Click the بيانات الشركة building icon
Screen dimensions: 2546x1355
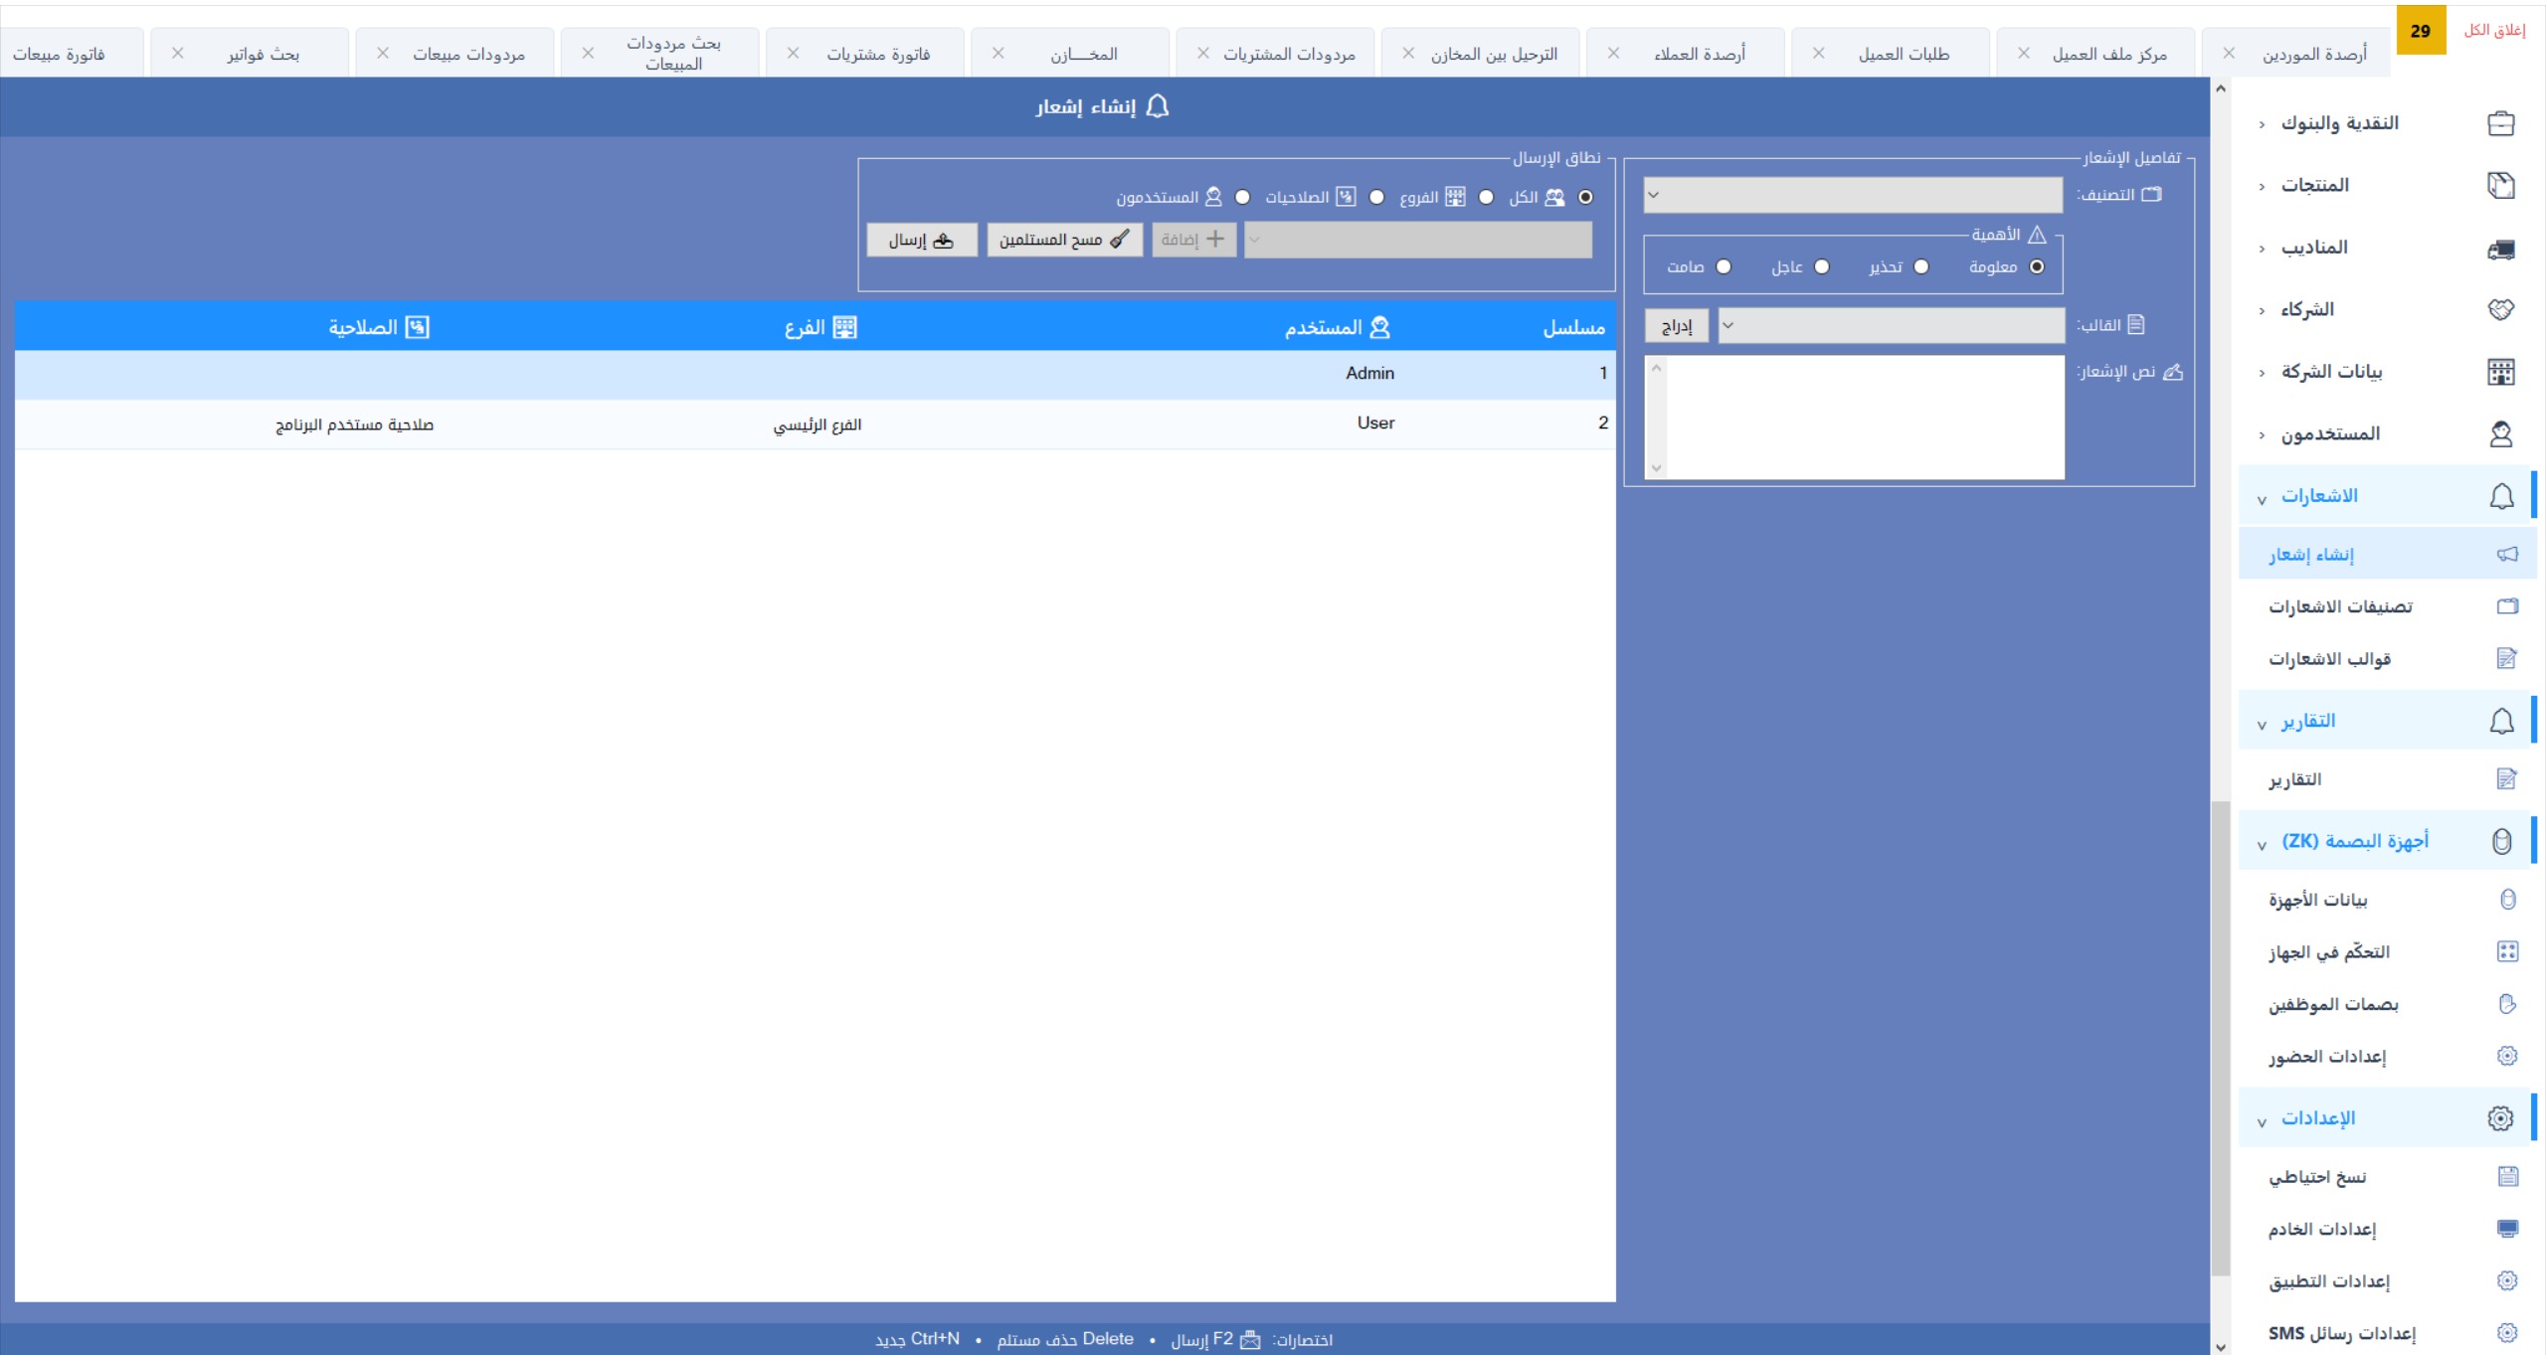(x=2500, y=372)
